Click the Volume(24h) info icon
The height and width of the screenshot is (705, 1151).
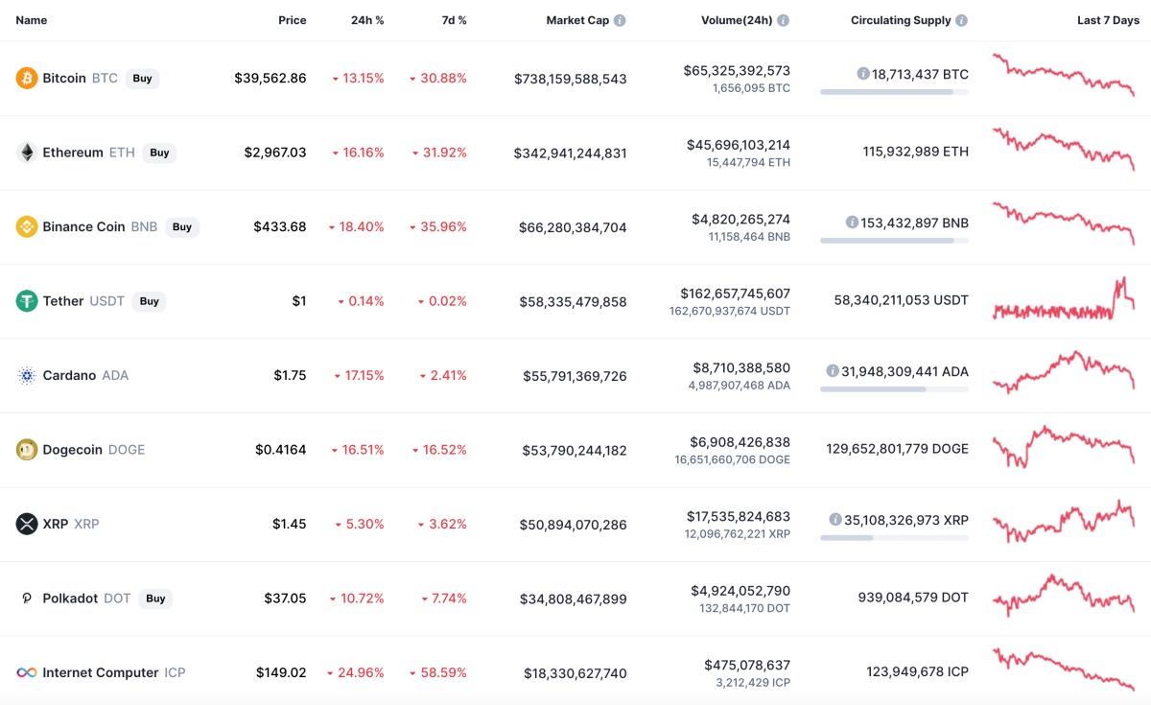point(784,20)
